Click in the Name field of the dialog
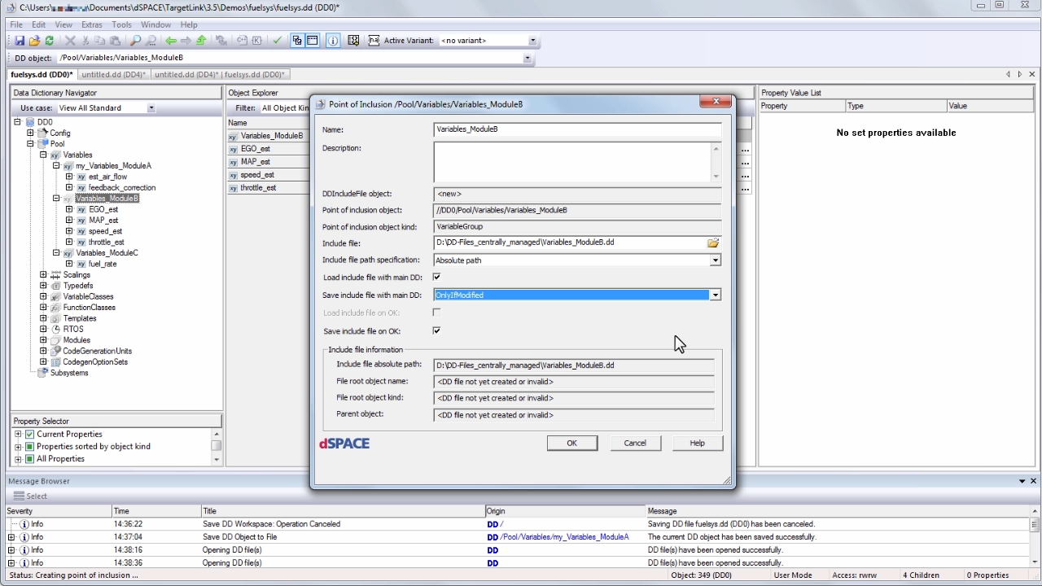The image size is (1042, 586). click(577, 129)
